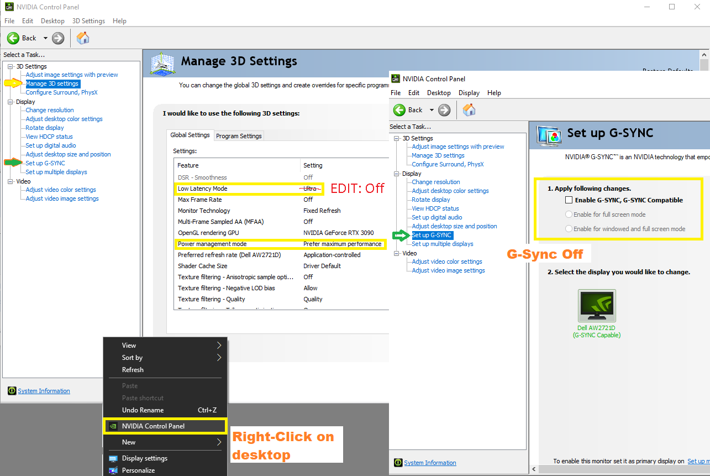This screenshot has height=476, width=710.
Task: Select Adjust video color settings in G-SYNC window
Action: click(x=447, y=261)
